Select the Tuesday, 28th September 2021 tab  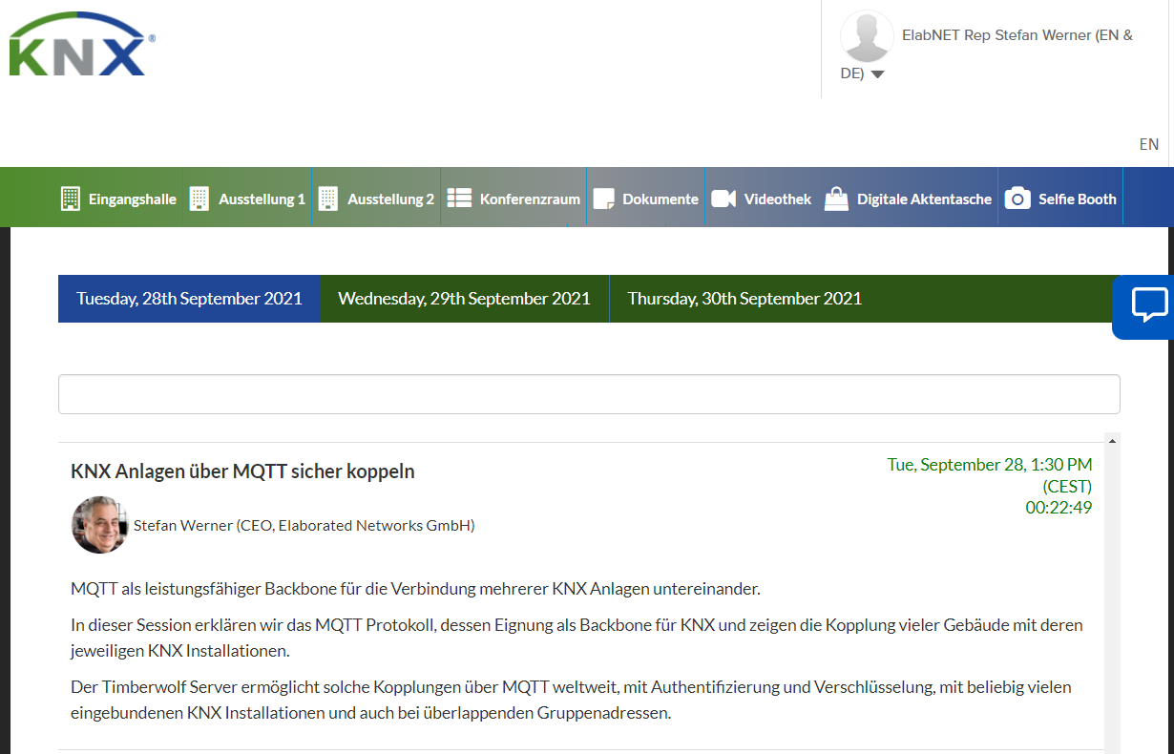189,299
